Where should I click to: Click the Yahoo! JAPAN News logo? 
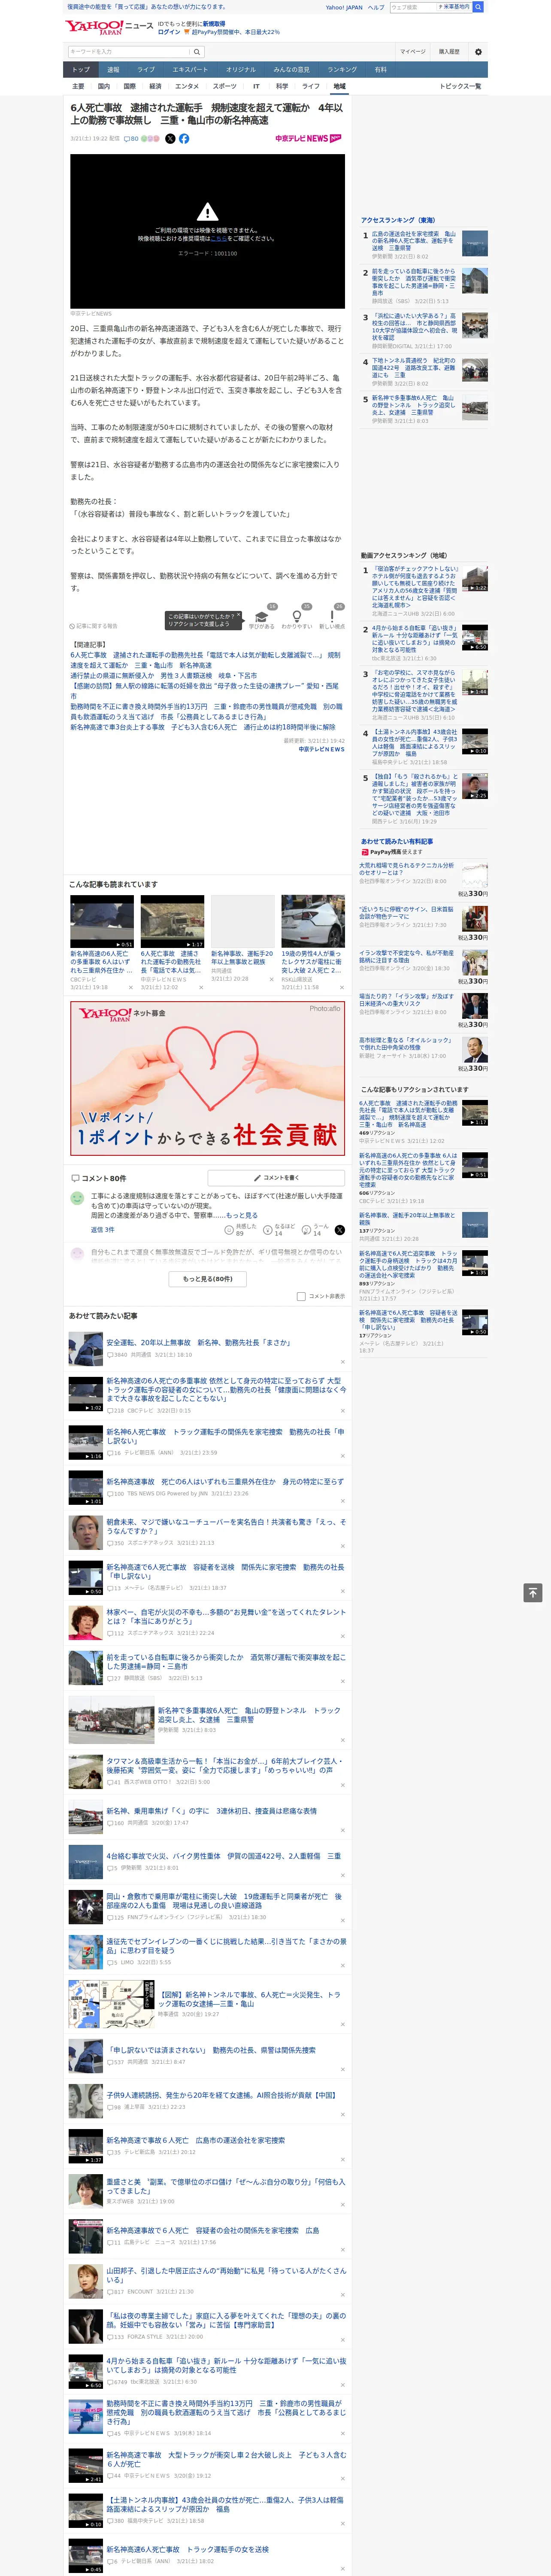(x=109, y=27)
